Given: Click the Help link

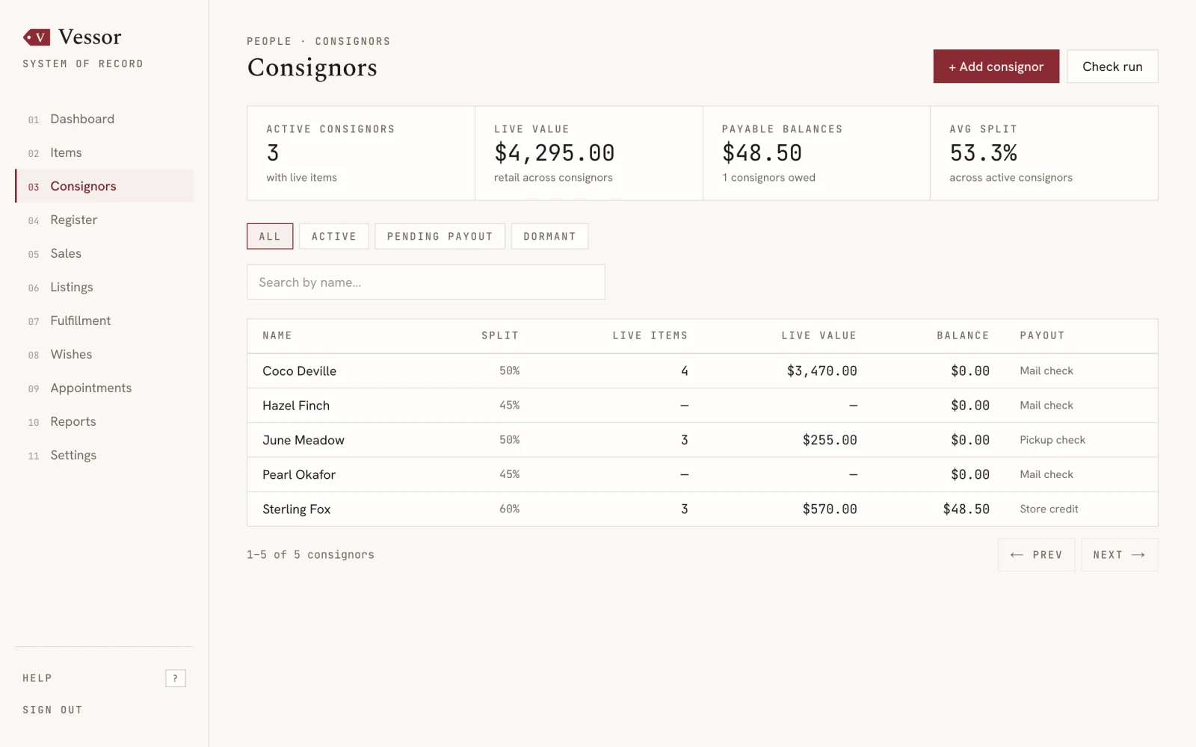Looking at the screenshot, I should coord(37,678).
